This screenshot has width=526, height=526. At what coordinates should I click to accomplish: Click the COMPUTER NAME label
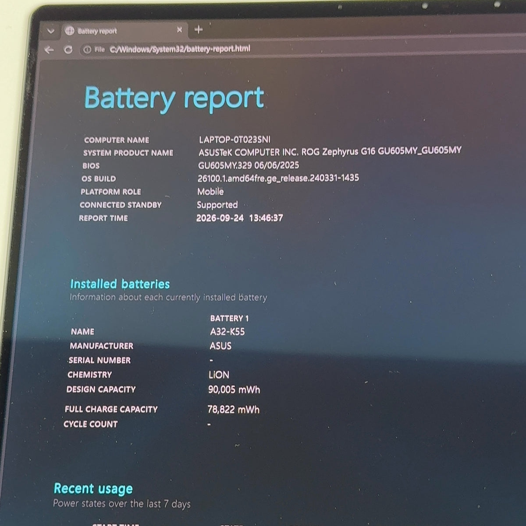coord(117,140)
